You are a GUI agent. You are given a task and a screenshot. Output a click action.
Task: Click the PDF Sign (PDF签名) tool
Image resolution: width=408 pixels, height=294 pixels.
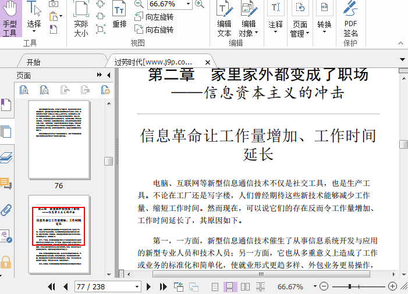click(x=350, y=19)
